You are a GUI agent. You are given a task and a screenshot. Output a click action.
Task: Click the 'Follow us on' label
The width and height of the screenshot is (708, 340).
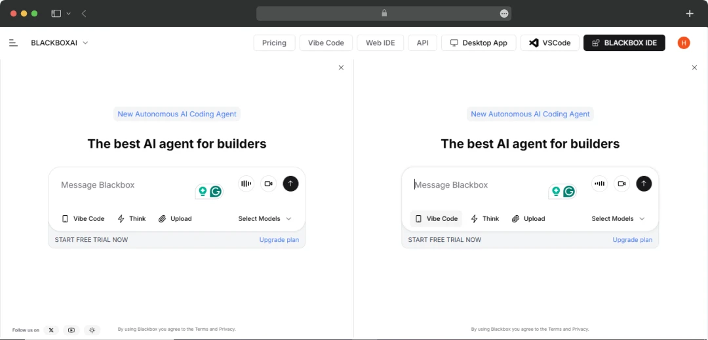pos(26,330)
